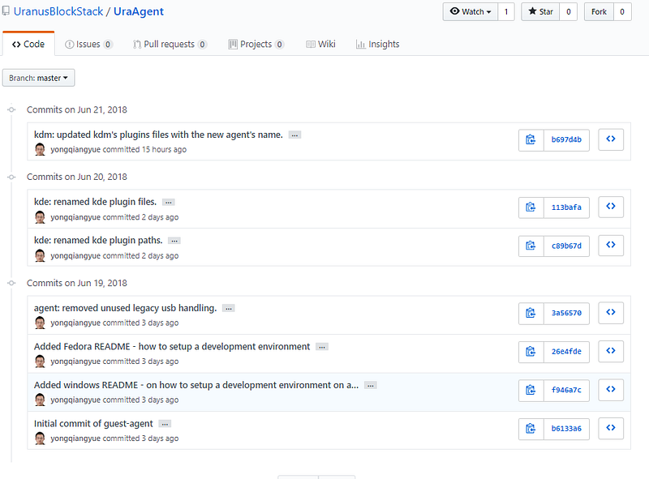The height and width of the screenshot is (479, 649).
Task: Switch to the Code tab
Action: [x=28, y=44]
